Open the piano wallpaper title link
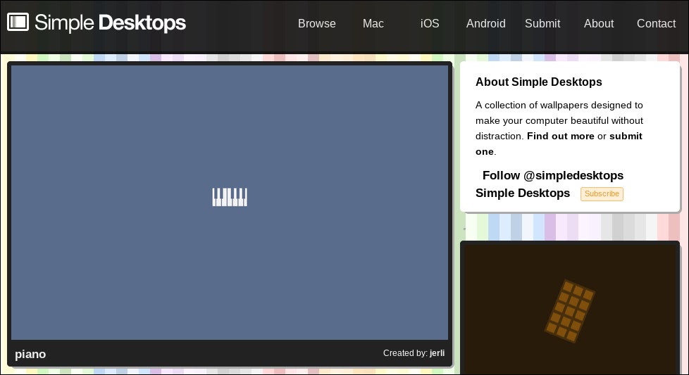 pos(30,355)
